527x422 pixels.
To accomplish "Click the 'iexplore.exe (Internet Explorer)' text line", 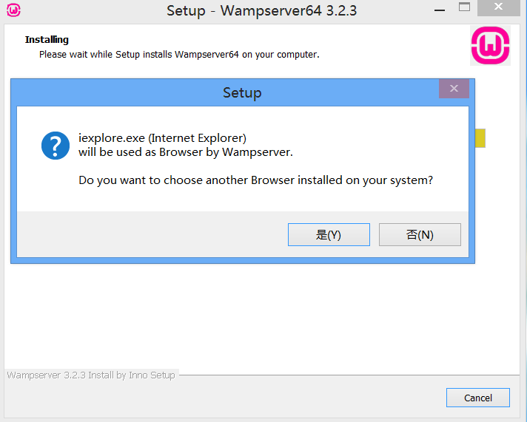I will click(x=162, y=138).
